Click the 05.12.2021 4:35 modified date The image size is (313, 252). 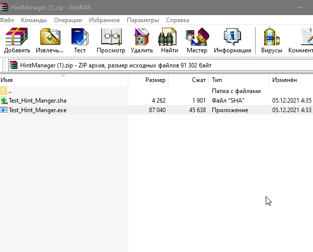point(292,101)
